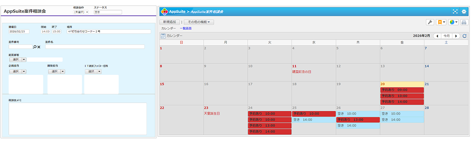Image resolution: width=471 pixels, height=145 pixels.
Task: Go to next month arrow
Action: click(456, 36)
